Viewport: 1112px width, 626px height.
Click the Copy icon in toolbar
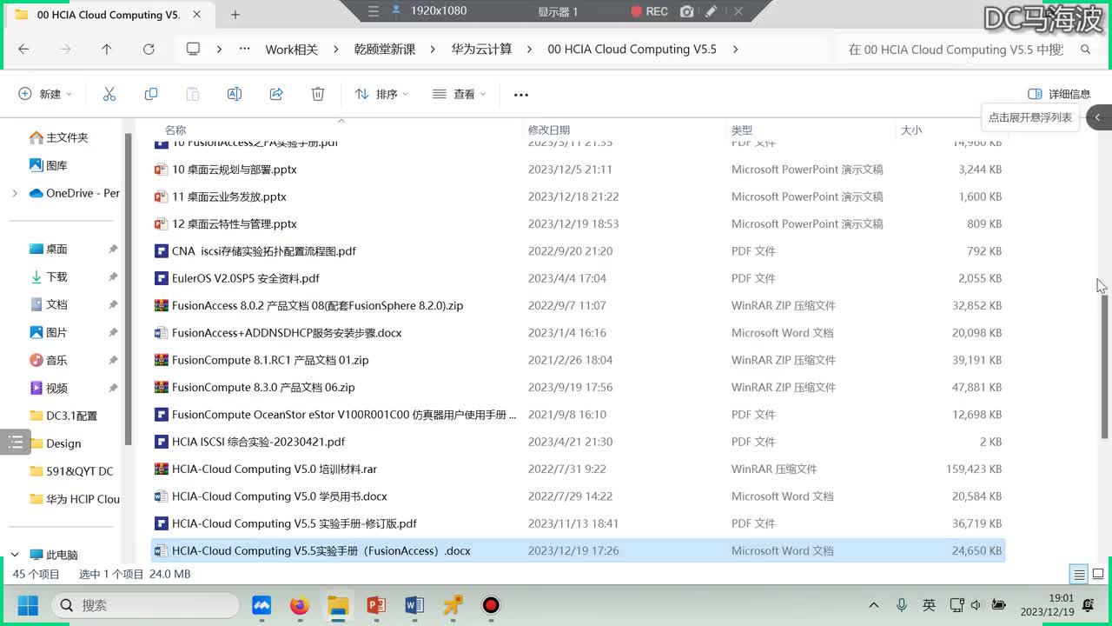151,94
